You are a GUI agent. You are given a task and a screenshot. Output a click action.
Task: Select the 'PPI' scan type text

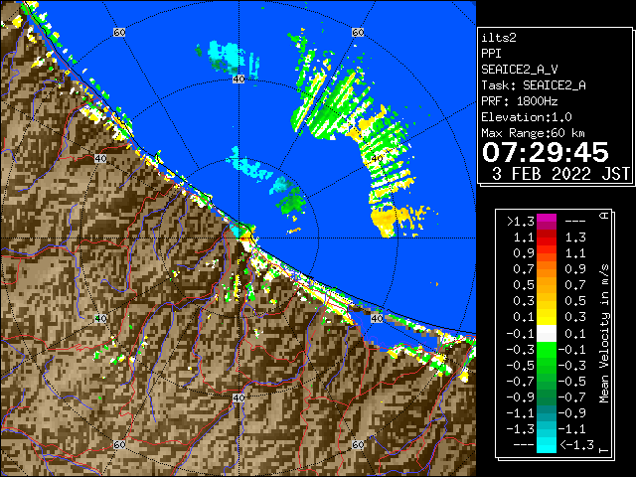(491, 54)
